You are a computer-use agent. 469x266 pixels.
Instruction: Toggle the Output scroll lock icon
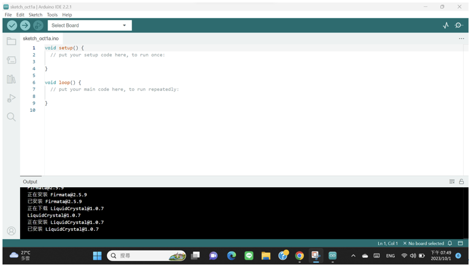click(462, 181)
